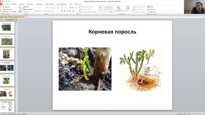Open font color picker
Image resolution: width=205 pixels, height=115 pixels.
(57, 11)
